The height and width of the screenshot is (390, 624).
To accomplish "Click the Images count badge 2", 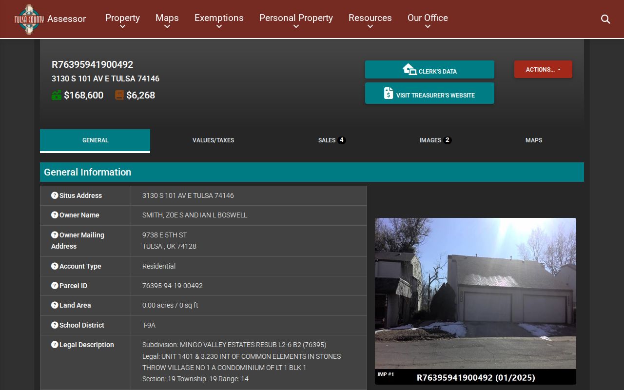I will coord(448,140).
